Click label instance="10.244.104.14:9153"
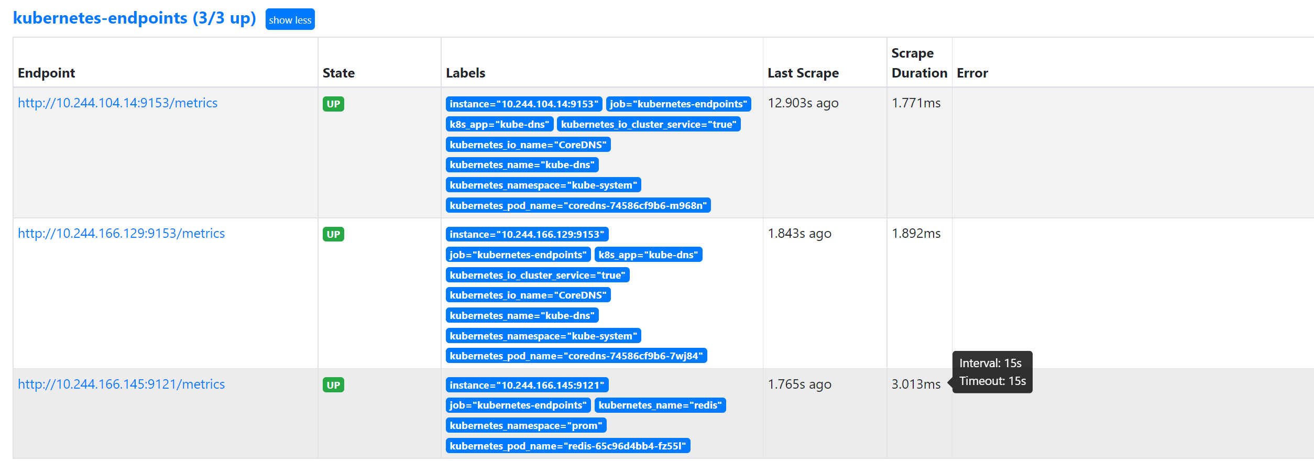 [524, 104]
